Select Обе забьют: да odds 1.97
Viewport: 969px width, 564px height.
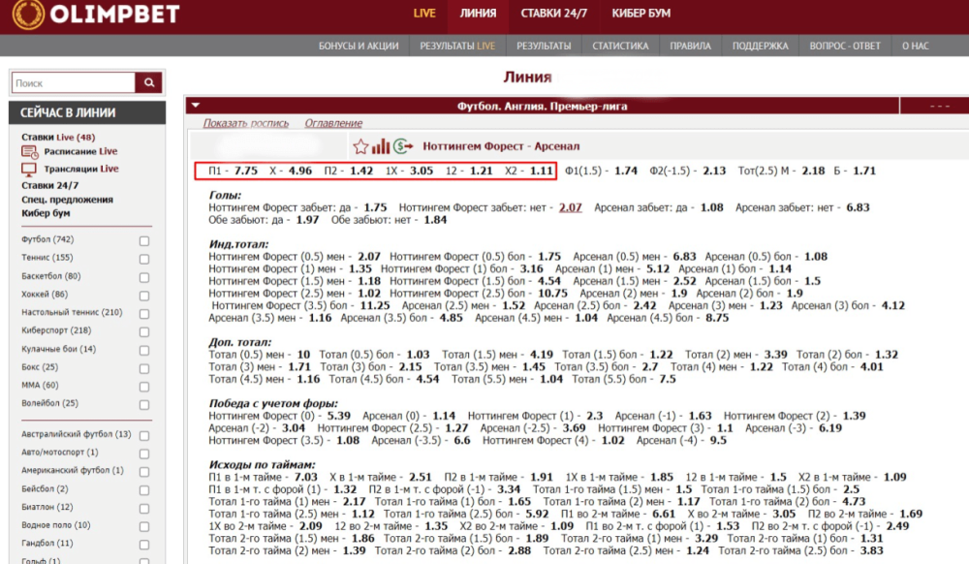(x=307, y=220)
